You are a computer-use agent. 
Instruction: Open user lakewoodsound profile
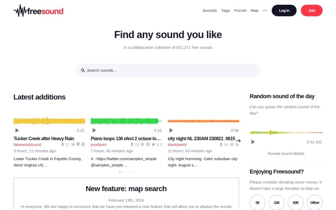click(x=27, y=144)
